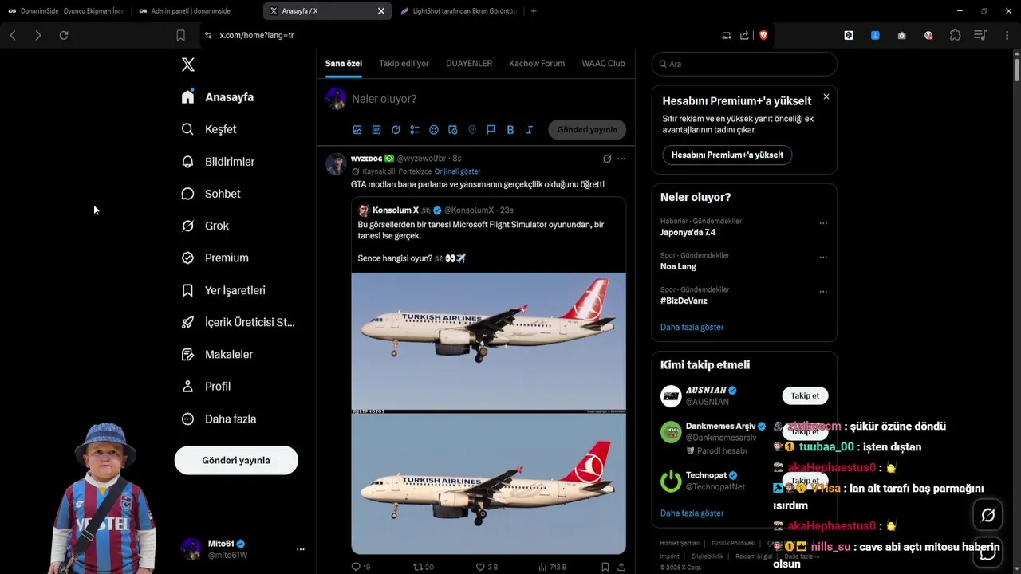Click the sidebar Gönderi yayınla button

click(x=236, y=460)
